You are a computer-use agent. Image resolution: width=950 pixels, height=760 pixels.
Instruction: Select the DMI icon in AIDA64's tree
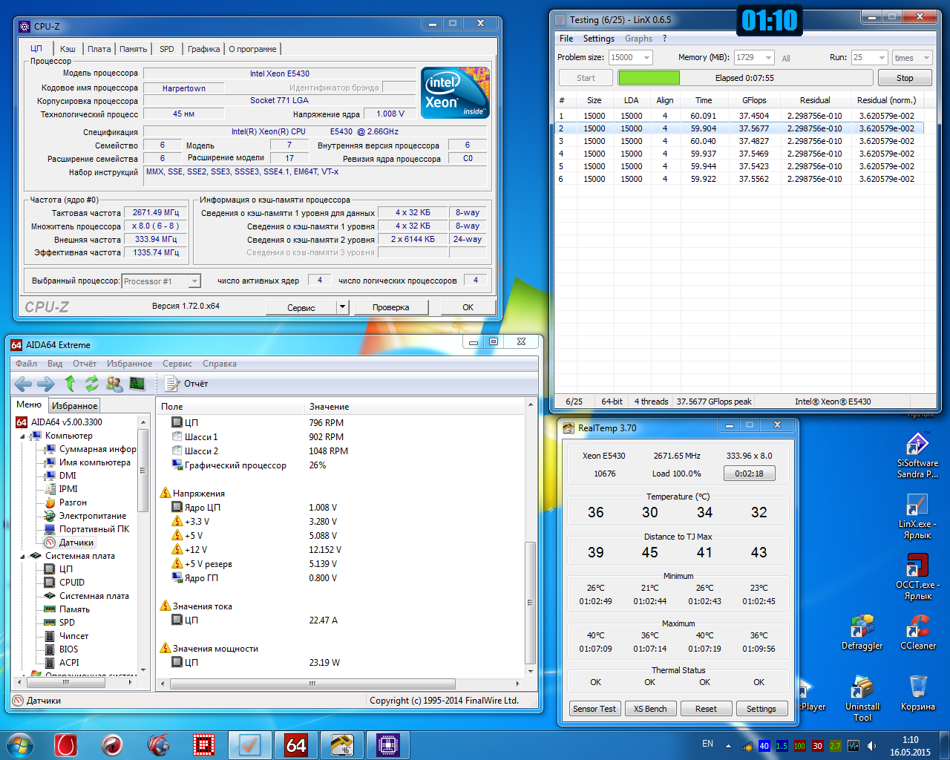tap(50, 476)
